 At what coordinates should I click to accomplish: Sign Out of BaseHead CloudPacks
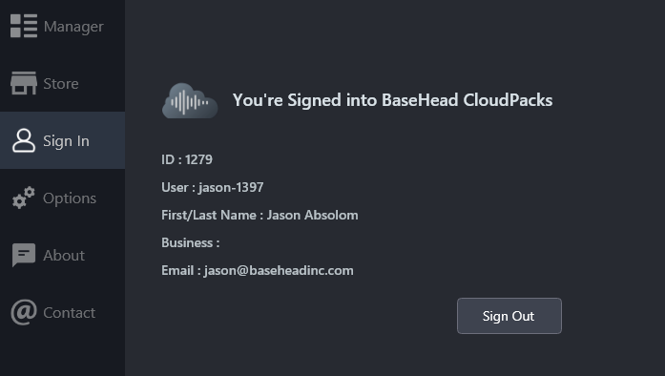[x=509, y=316]
